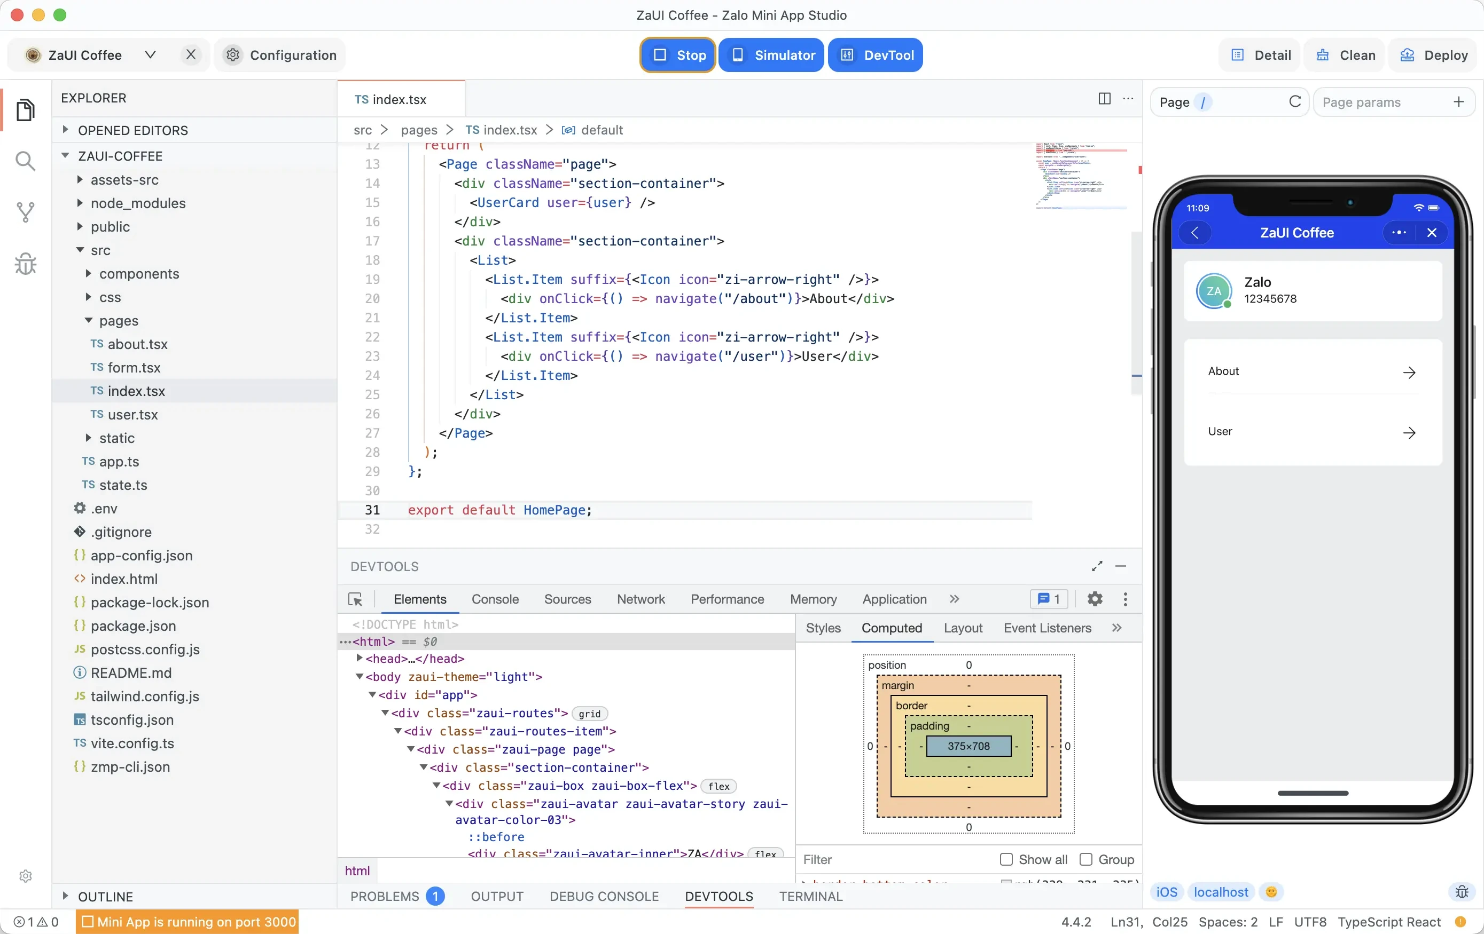The width and height of the screenshot is (1484, 934).
Task: Click the emoji face badge below simulator
Action: [1271, 891]
